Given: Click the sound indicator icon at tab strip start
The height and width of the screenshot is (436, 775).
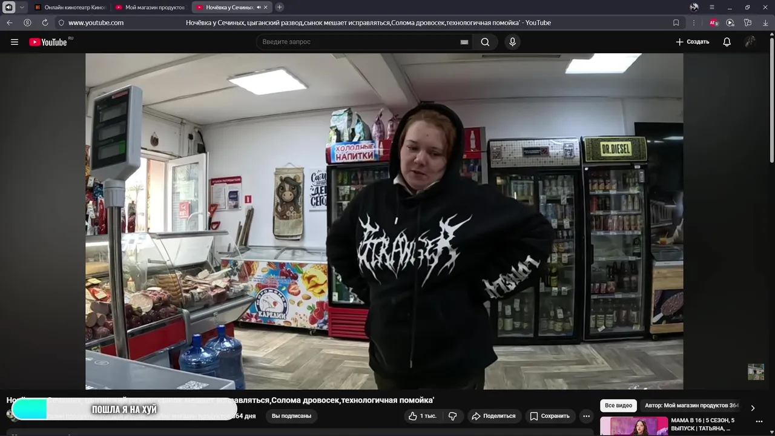Looking at the screenshot, I should [9, 7].
